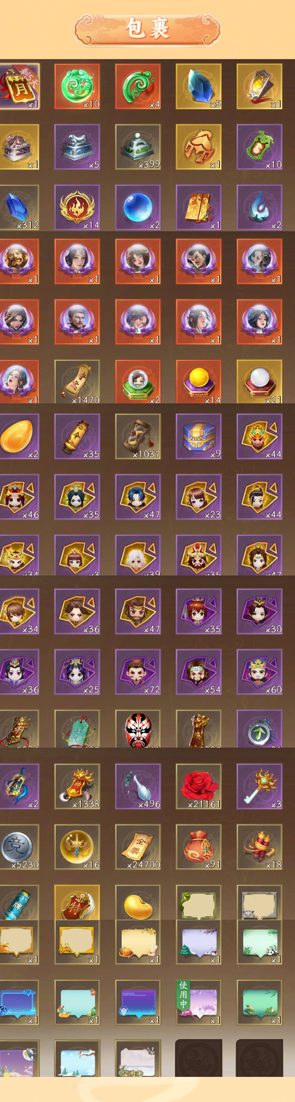295x1102 pixels.
Task: Select the firecrackers item x18
Action: [260, 847]
